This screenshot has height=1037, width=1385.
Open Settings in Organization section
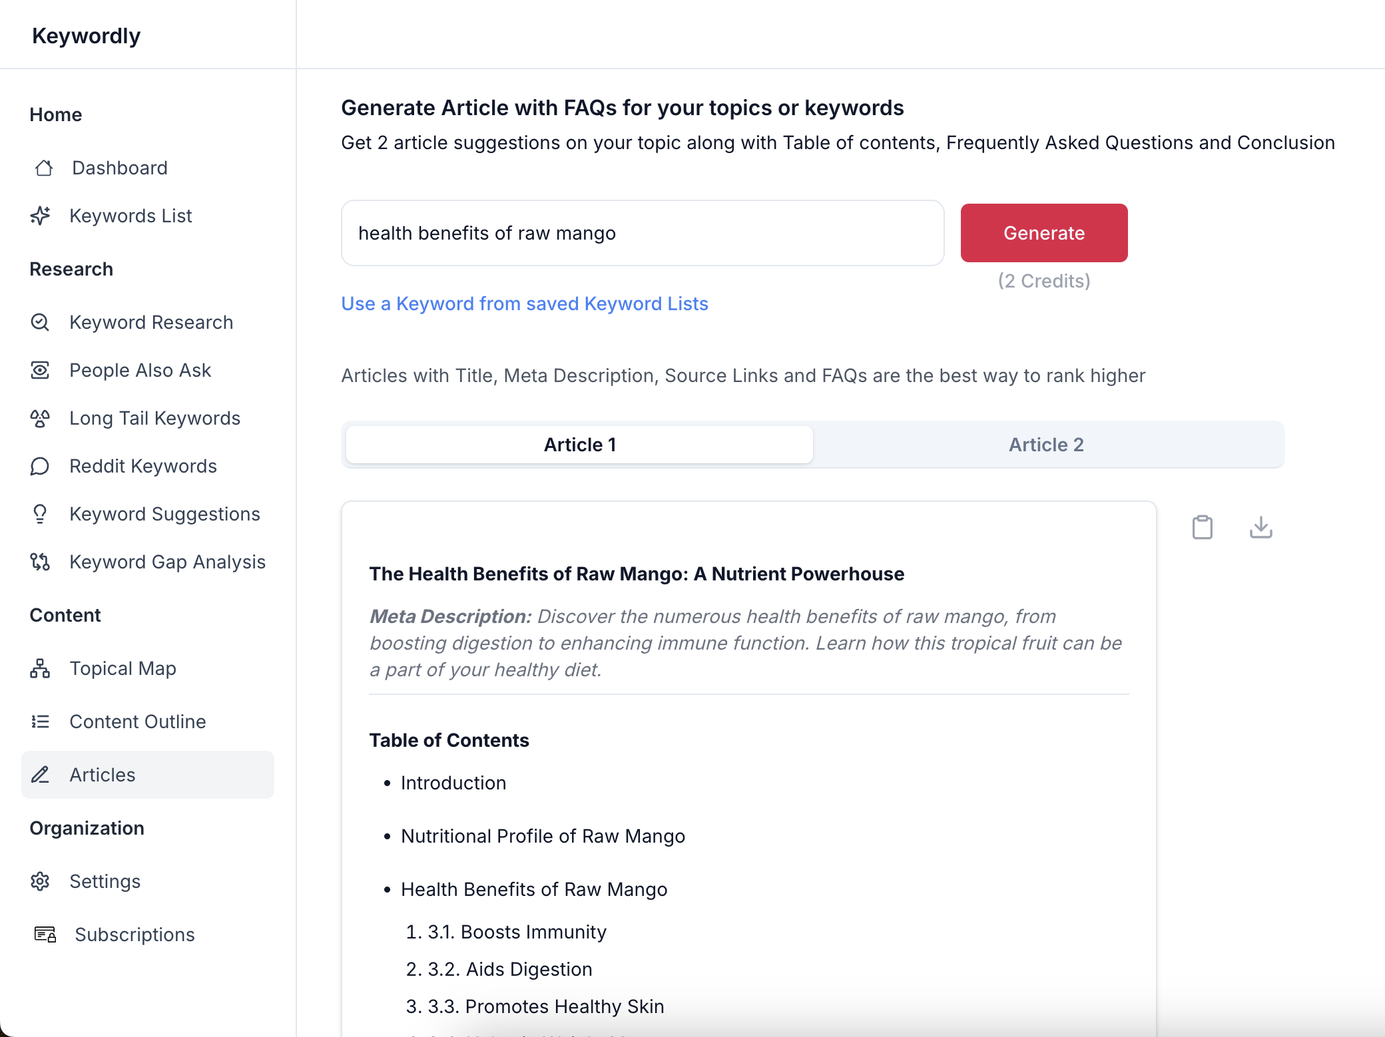[106, 880]
